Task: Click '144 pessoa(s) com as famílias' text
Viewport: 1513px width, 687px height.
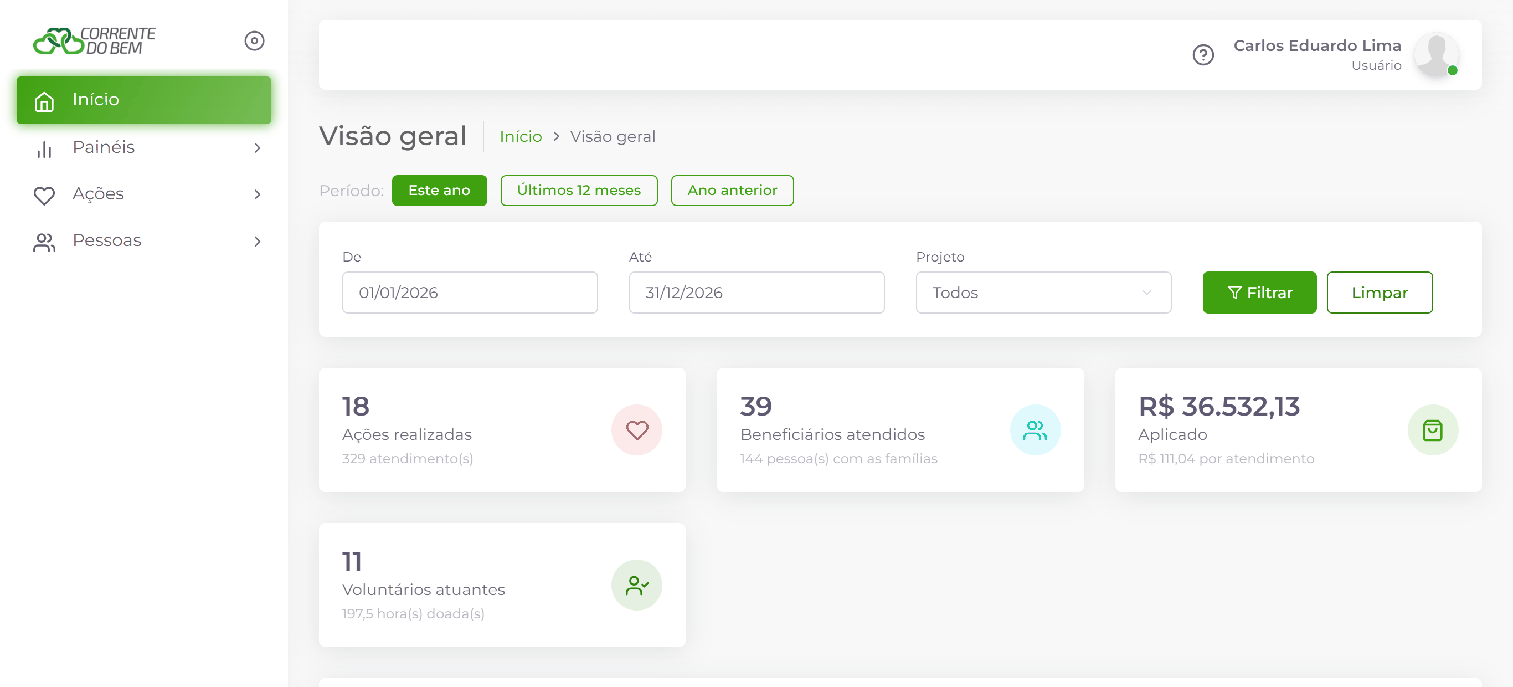Action: tap(838, 459)
